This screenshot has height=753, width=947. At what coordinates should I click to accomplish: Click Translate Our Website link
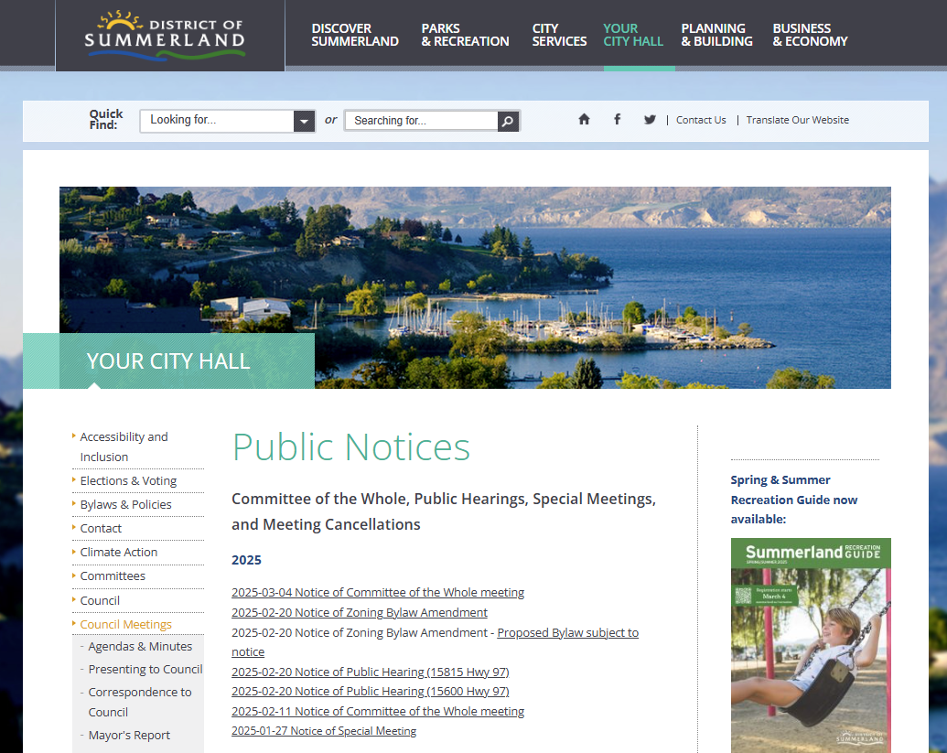[797, 120]
